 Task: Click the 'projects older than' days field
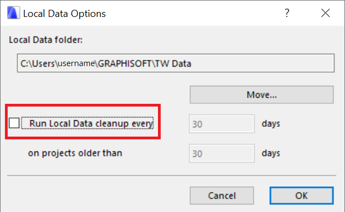tap(222, 154)
